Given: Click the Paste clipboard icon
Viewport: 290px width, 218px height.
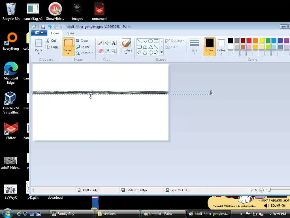Looking at the screenshot, I should tap(39, 43).
